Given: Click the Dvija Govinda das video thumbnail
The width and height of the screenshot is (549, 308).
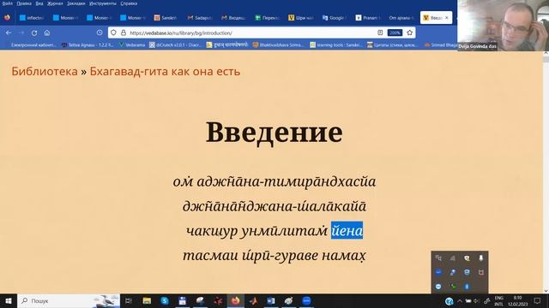Looking at the screenshot, I should pos(504,25).
